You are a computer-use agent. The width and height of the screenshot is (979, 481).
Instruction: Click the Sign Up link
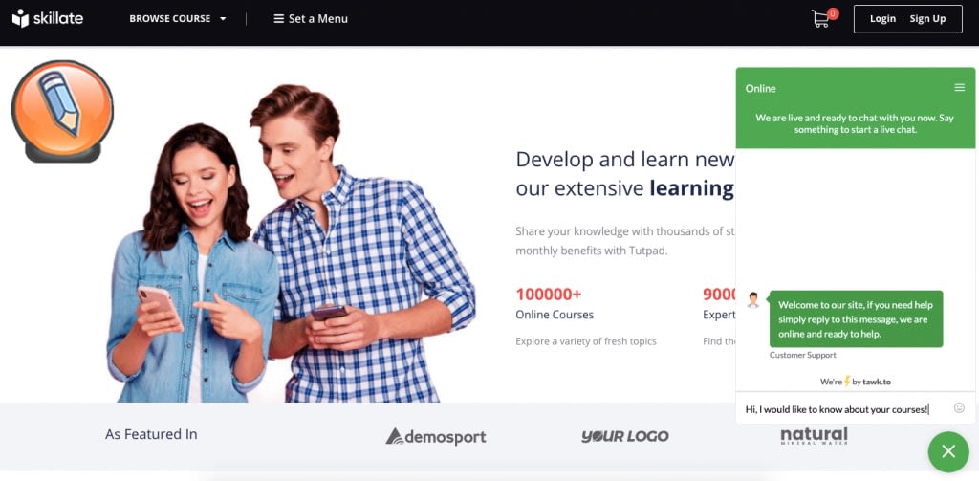point(927,19)
